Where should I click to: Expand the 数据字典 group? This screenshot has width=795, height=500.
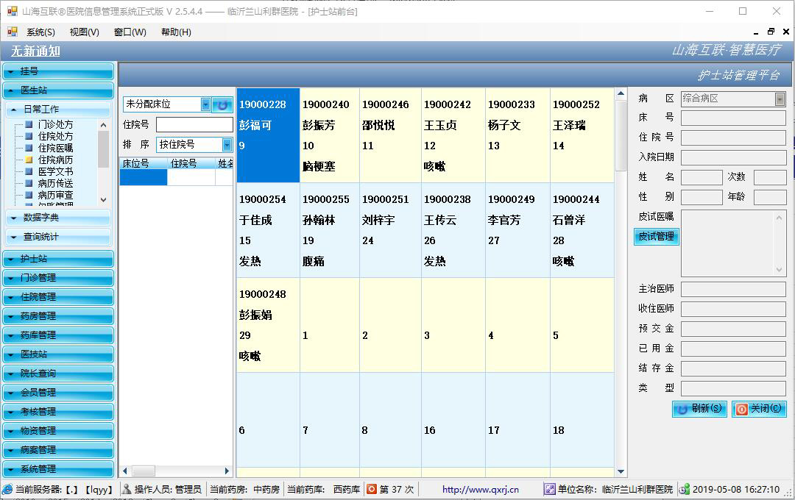coord(58,218)
